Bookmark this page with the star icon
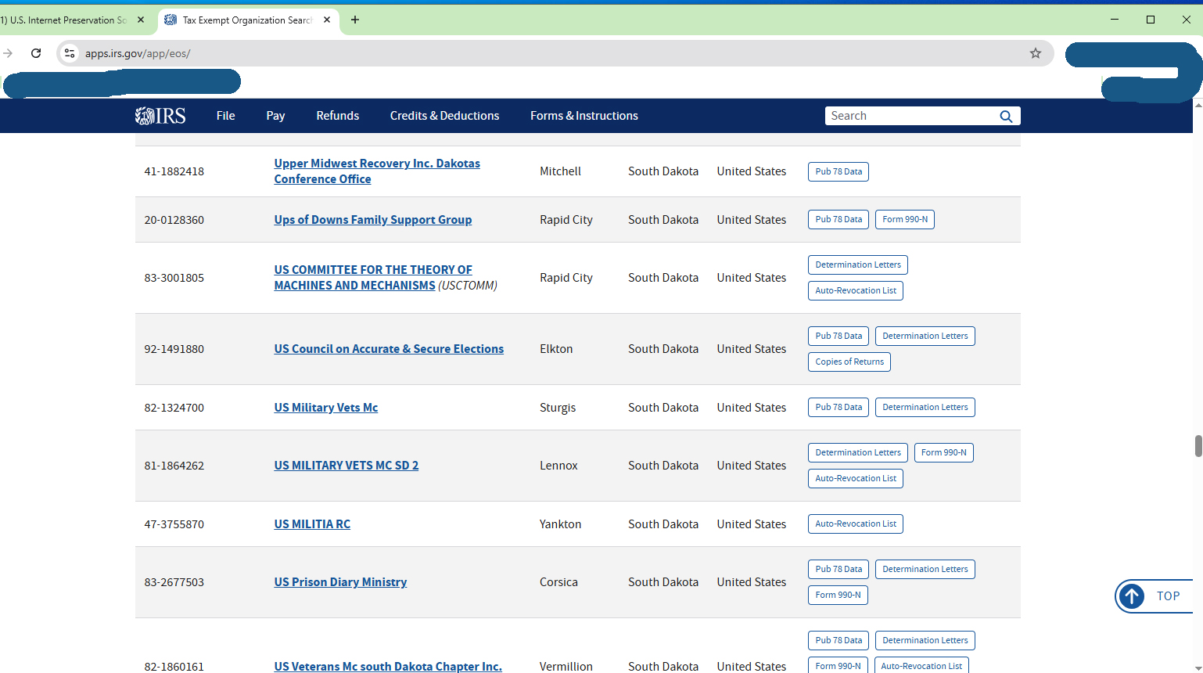The height and width of the screenshot is (673, 1203). (1036, 53)
